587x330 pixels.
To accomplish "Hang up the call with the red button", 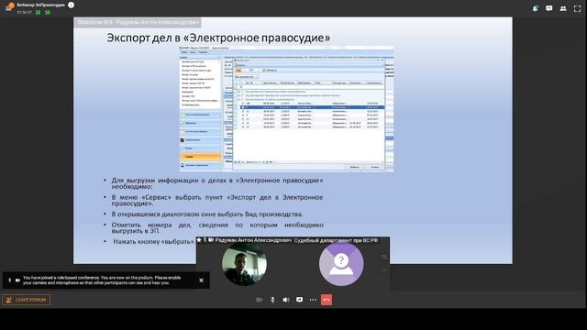I will (x=327, y=300).
